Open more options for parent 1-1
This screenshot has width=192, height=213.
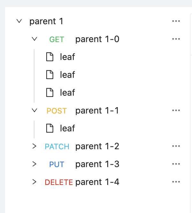click(x=176, y=110)
